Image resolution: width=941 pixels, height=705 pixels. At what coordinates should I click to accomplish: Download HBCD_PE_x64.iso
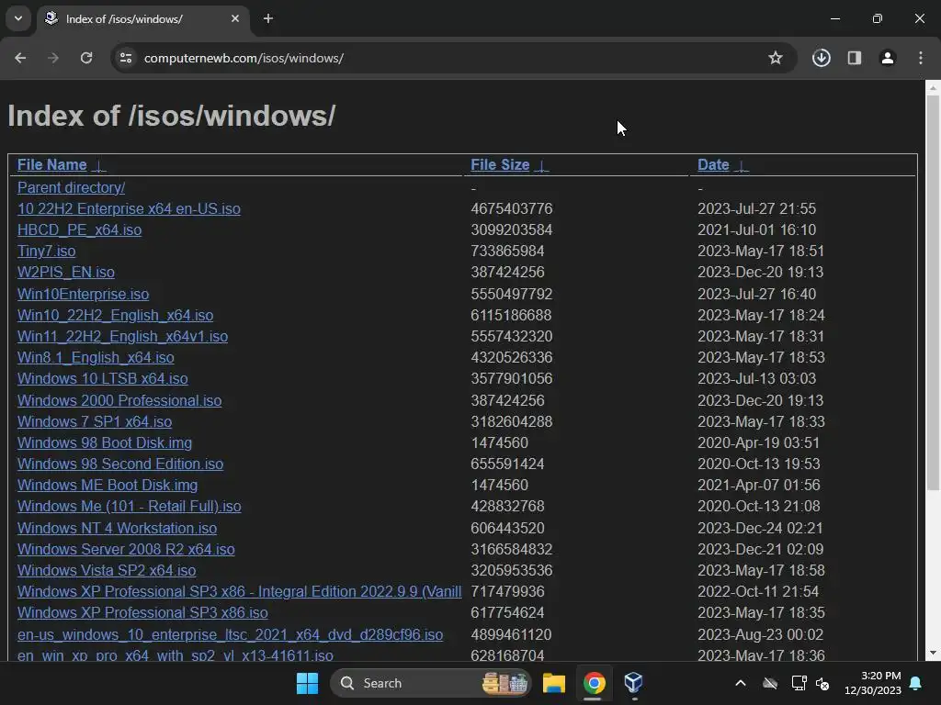coord(79,229)
